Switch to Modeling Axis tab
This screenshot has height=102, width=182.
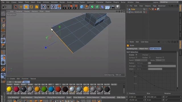click(x=132, y=49)
